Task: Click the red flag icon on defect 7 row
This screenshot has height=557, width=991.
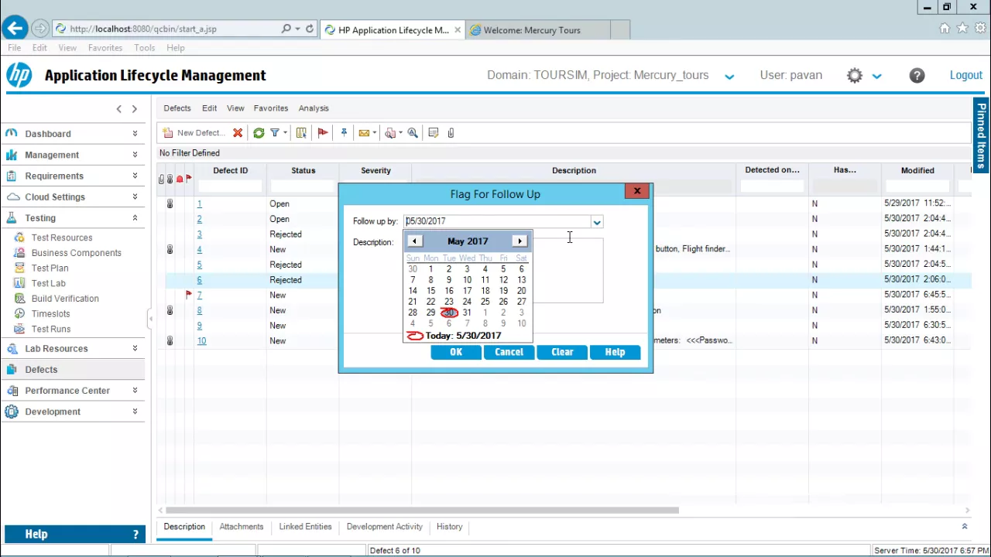Action: click(x=188, y=295)
